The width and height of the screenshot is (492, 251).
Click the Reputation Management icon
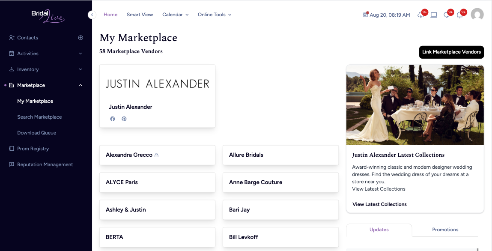pos(12,164)
